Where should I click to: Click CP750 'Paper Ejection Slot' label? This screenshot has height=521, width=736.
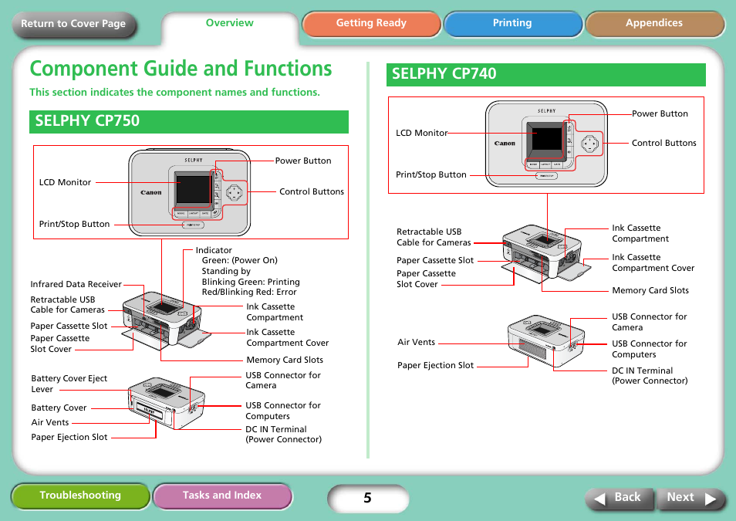click(x=69, y=437)
